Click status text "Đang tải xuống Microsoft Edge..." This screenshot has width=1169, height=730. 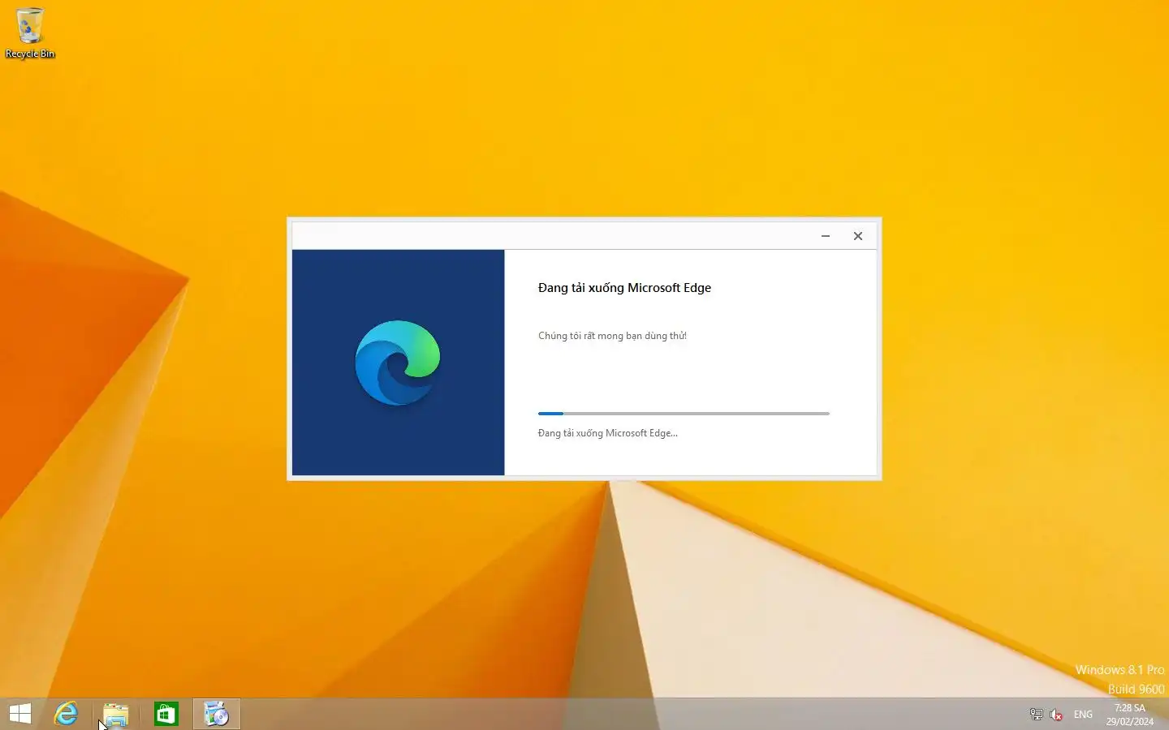point(607,433)
